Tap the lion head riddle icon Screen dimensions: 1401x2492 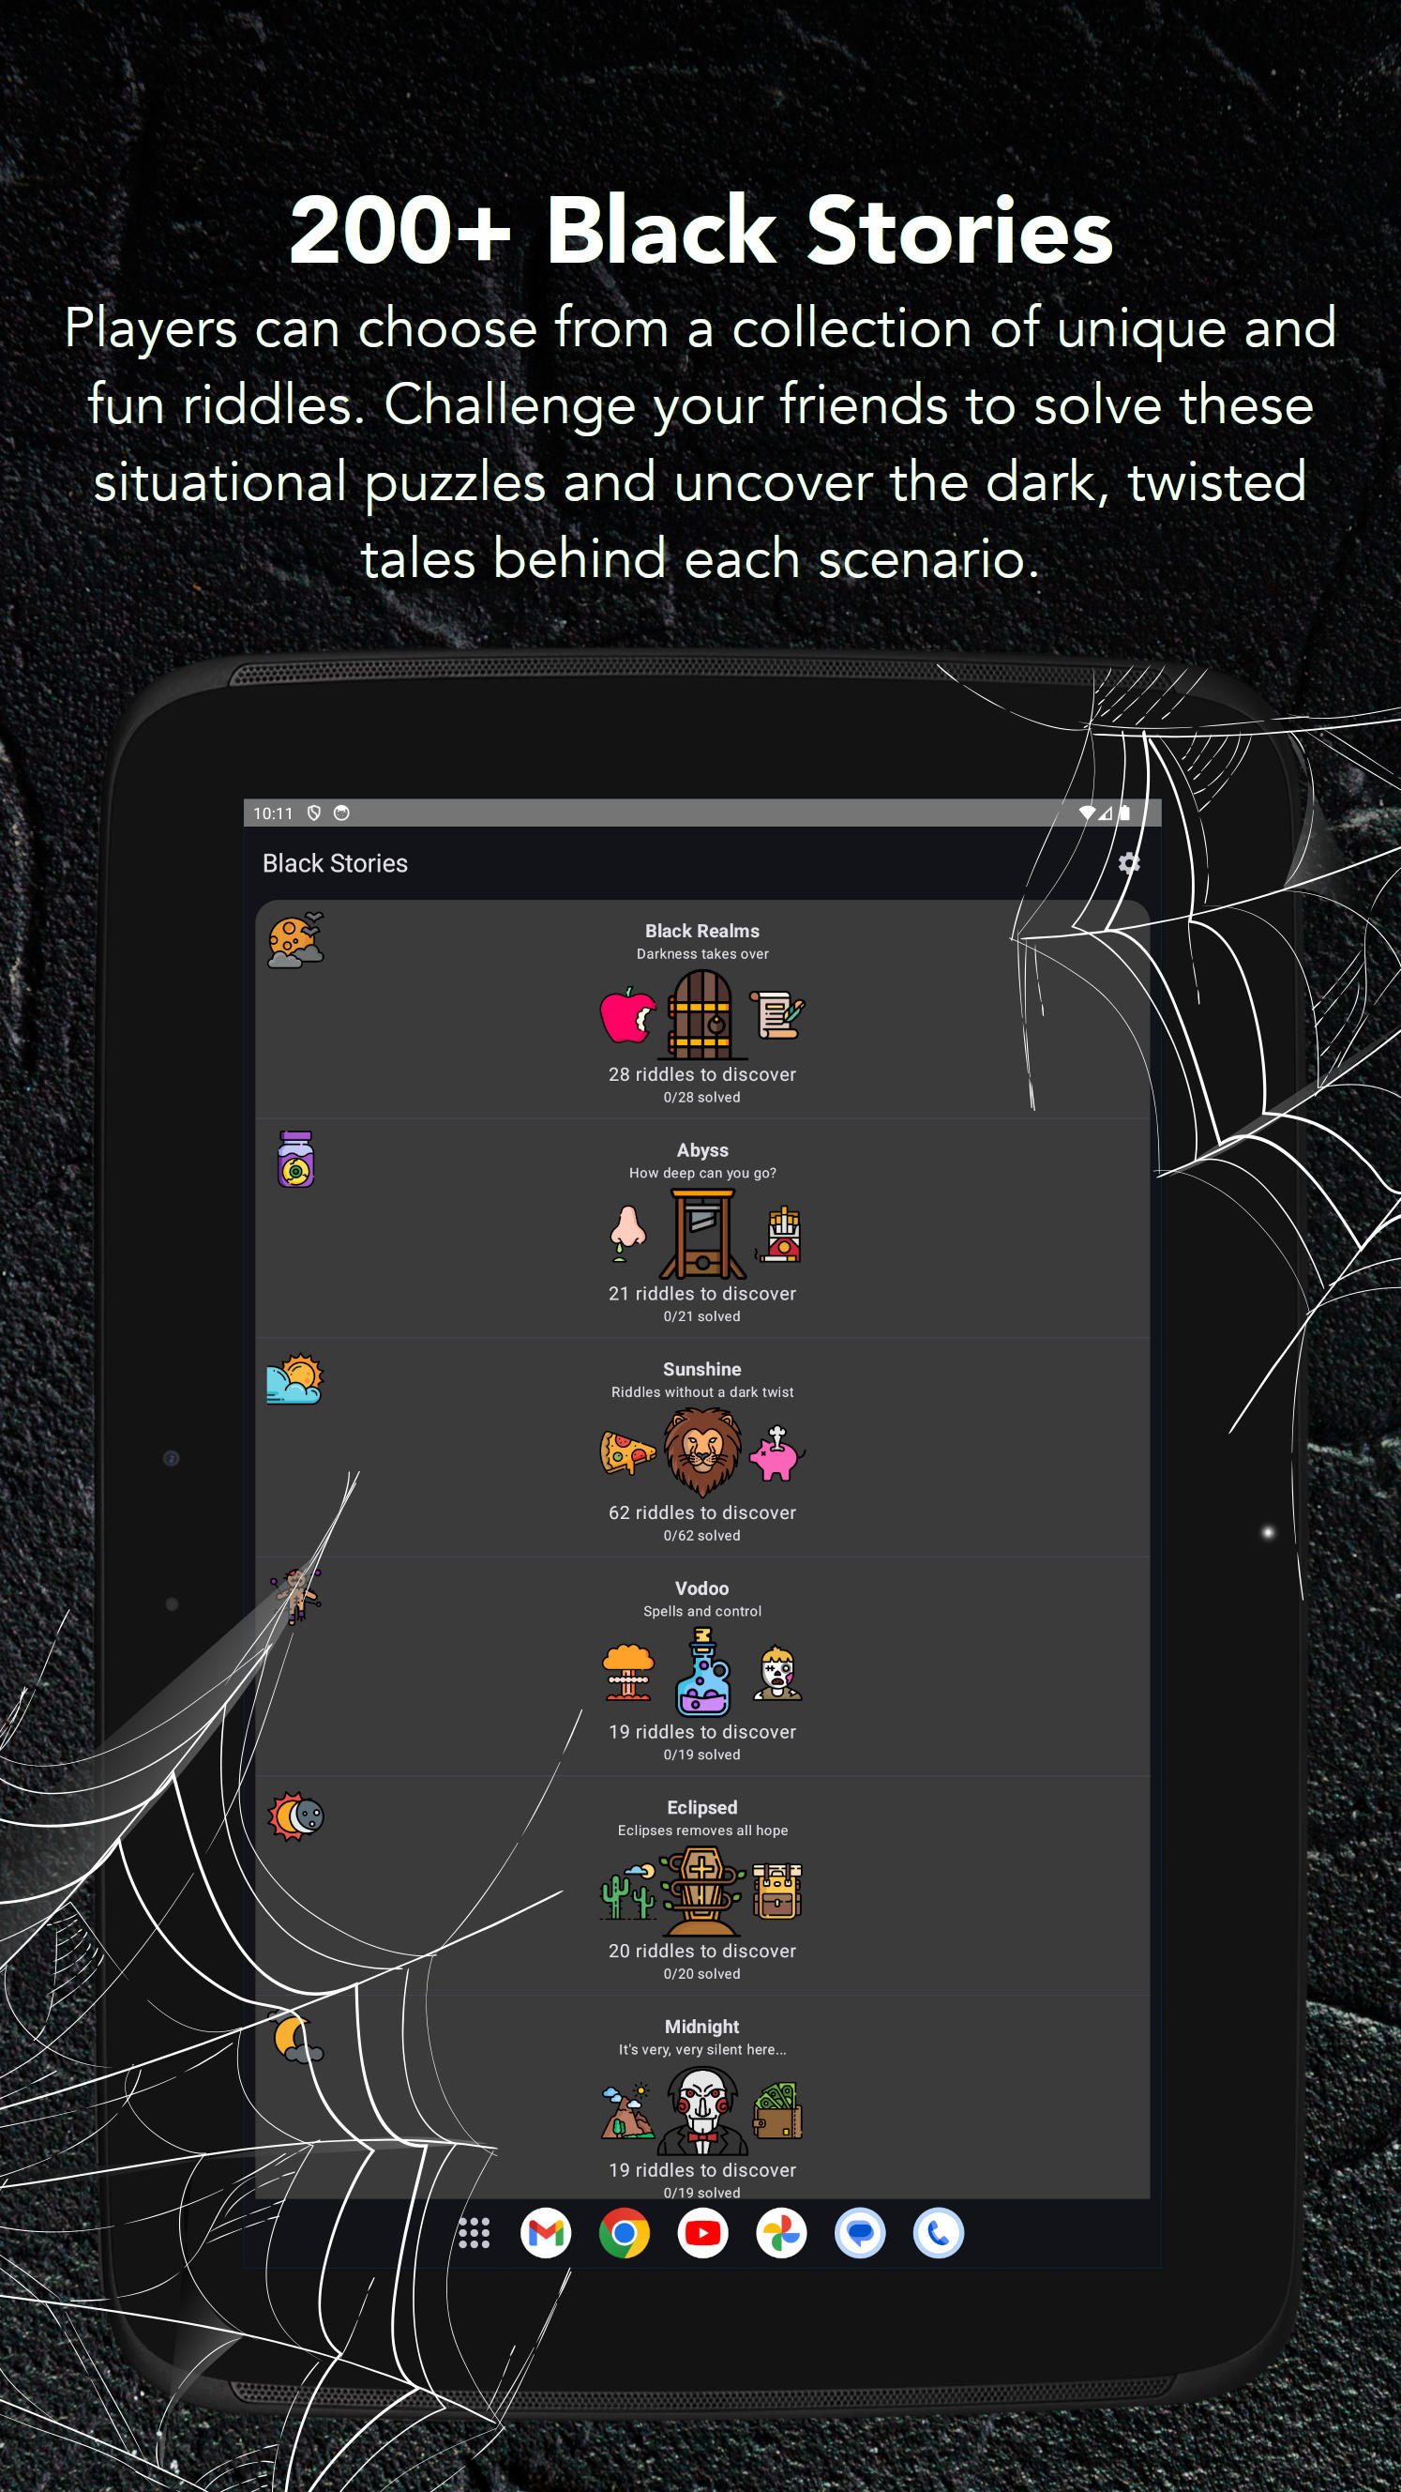[x=702, y=1453]
